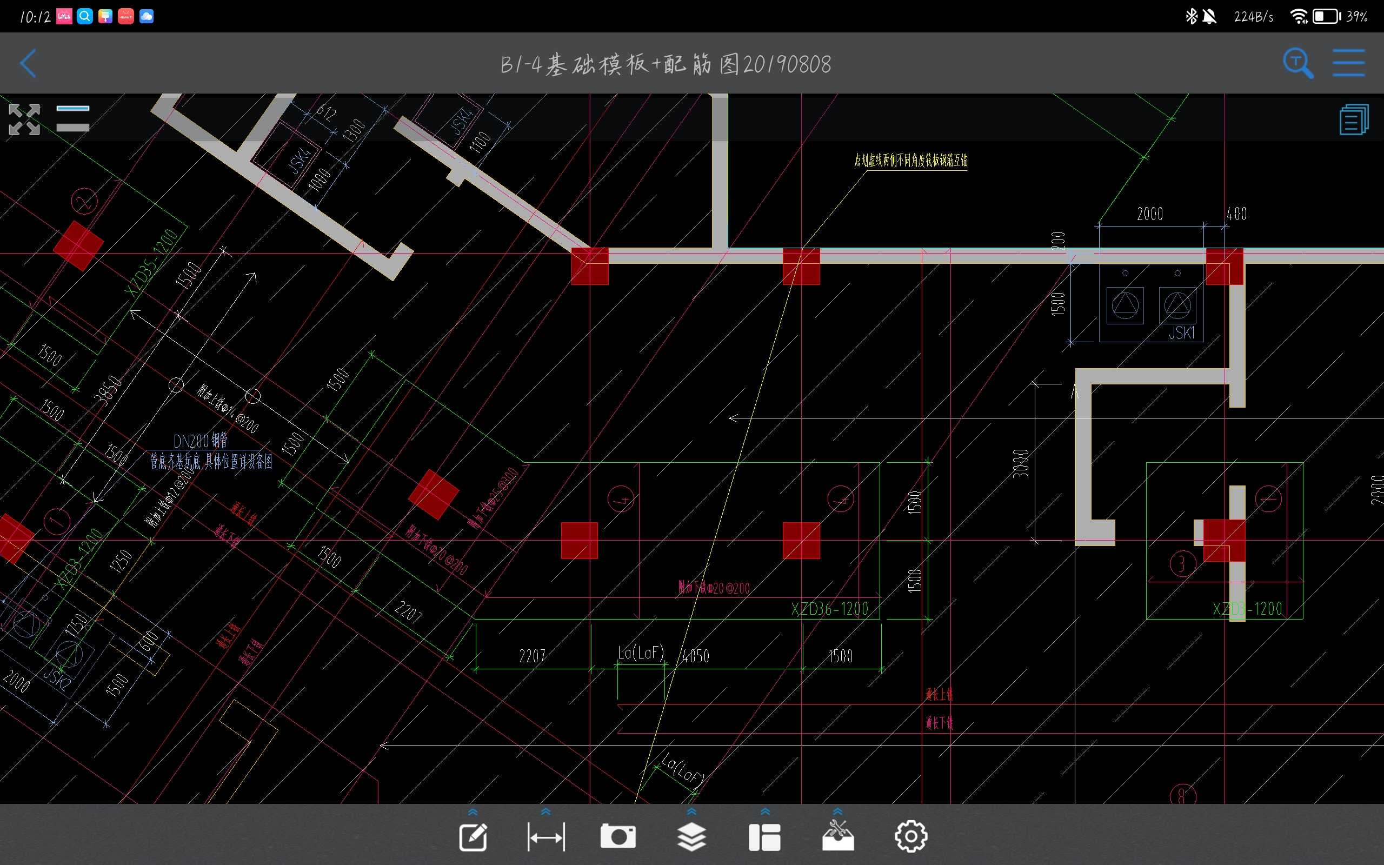Tap the 3850 dimension value
Image resolution: width=1384 pixels, height=865 pixels.
coord(109,391)
